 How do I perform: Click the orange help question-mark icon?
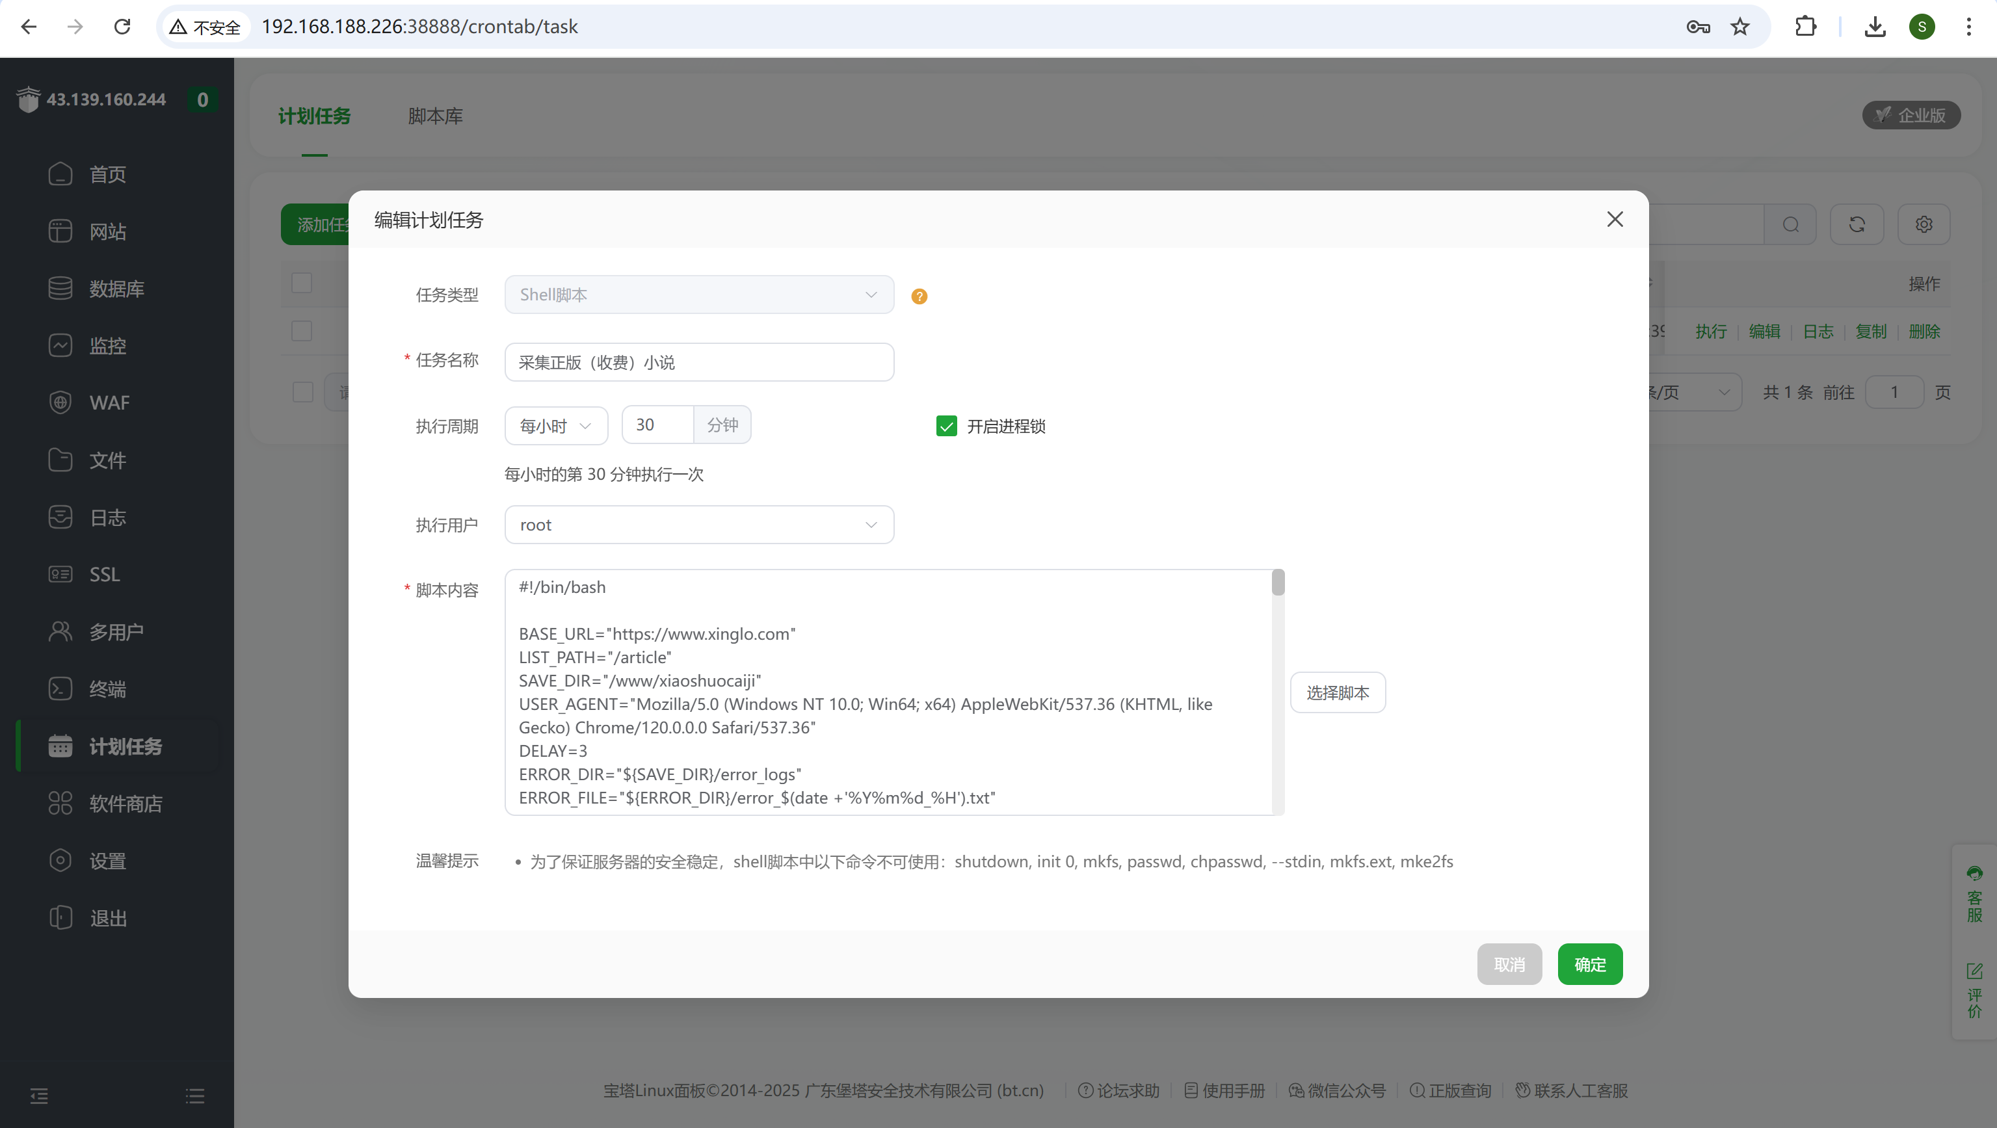[919, 296]
